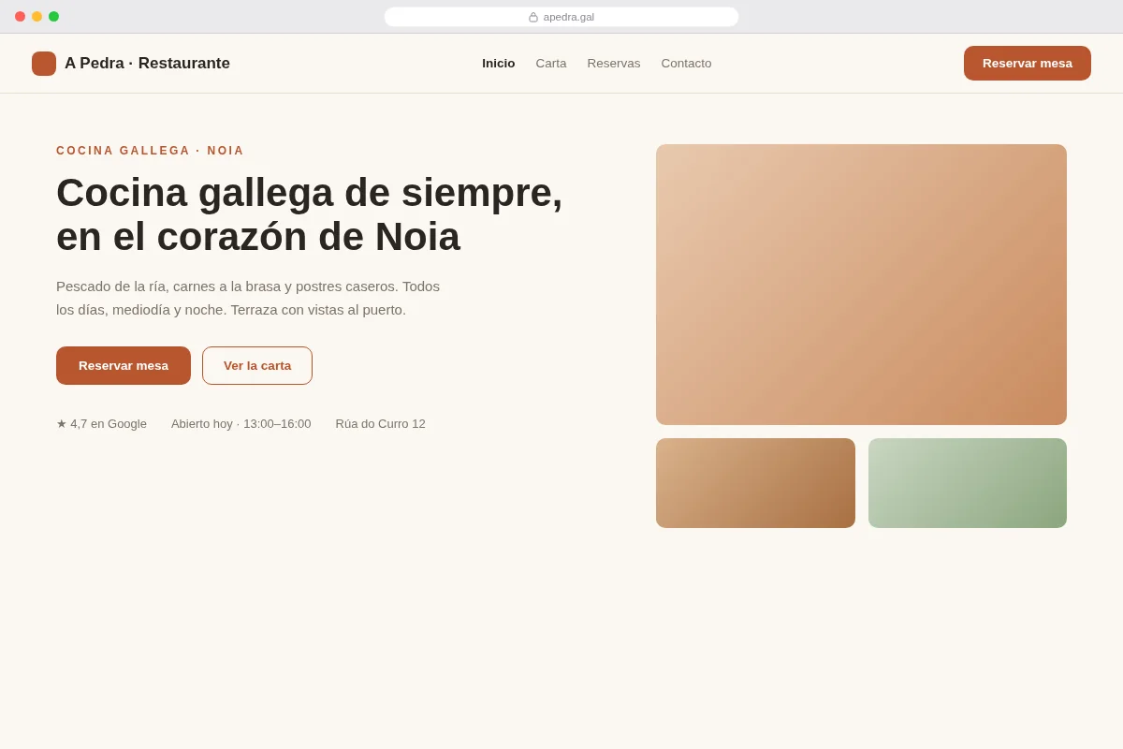This screenshot has height=749, width=1123.
Task: Click Abierto hoy · 13:00–16:00 text
Action: (x=241, y=424)
